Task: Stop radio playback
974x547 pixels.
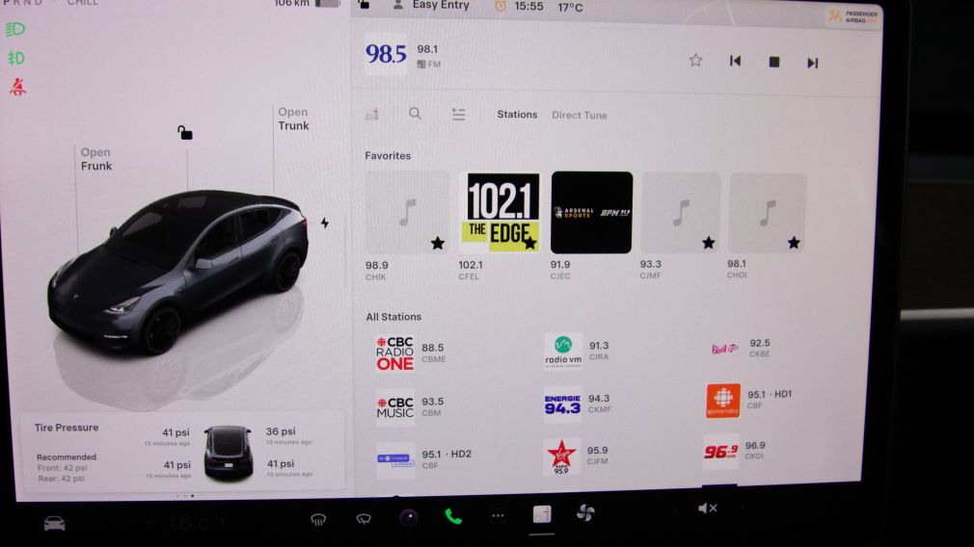Action: point(774,62)
